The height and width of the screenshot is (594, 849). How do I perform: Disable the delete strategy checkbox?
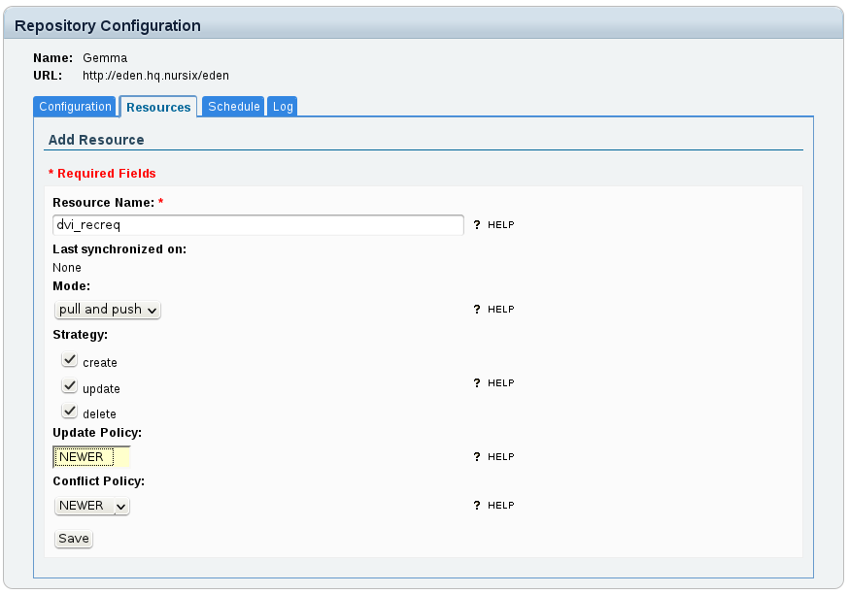(69, 412)
